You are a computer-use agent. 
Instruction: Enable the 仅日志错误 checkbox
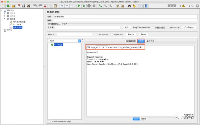coord(153,27)
